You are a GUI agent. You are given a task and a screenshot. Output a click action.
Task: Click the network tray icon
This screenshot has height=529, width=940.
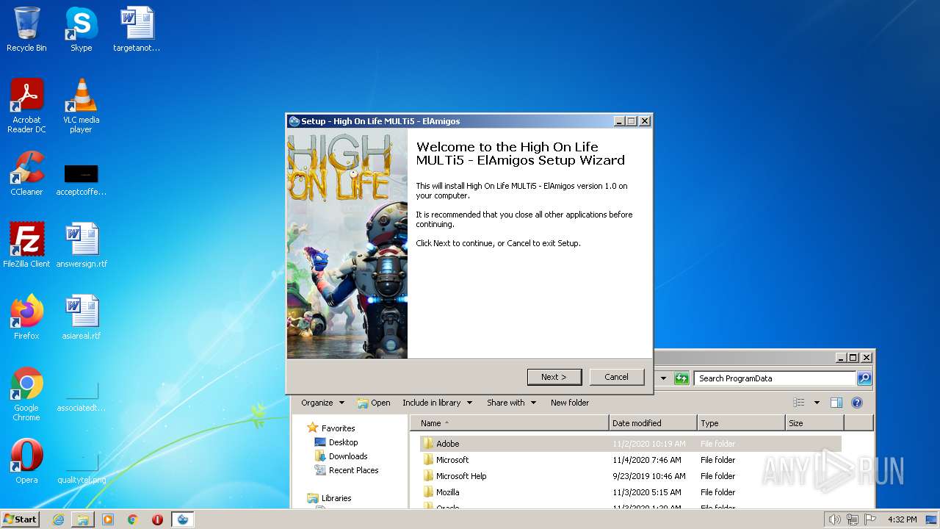(852, 519)
